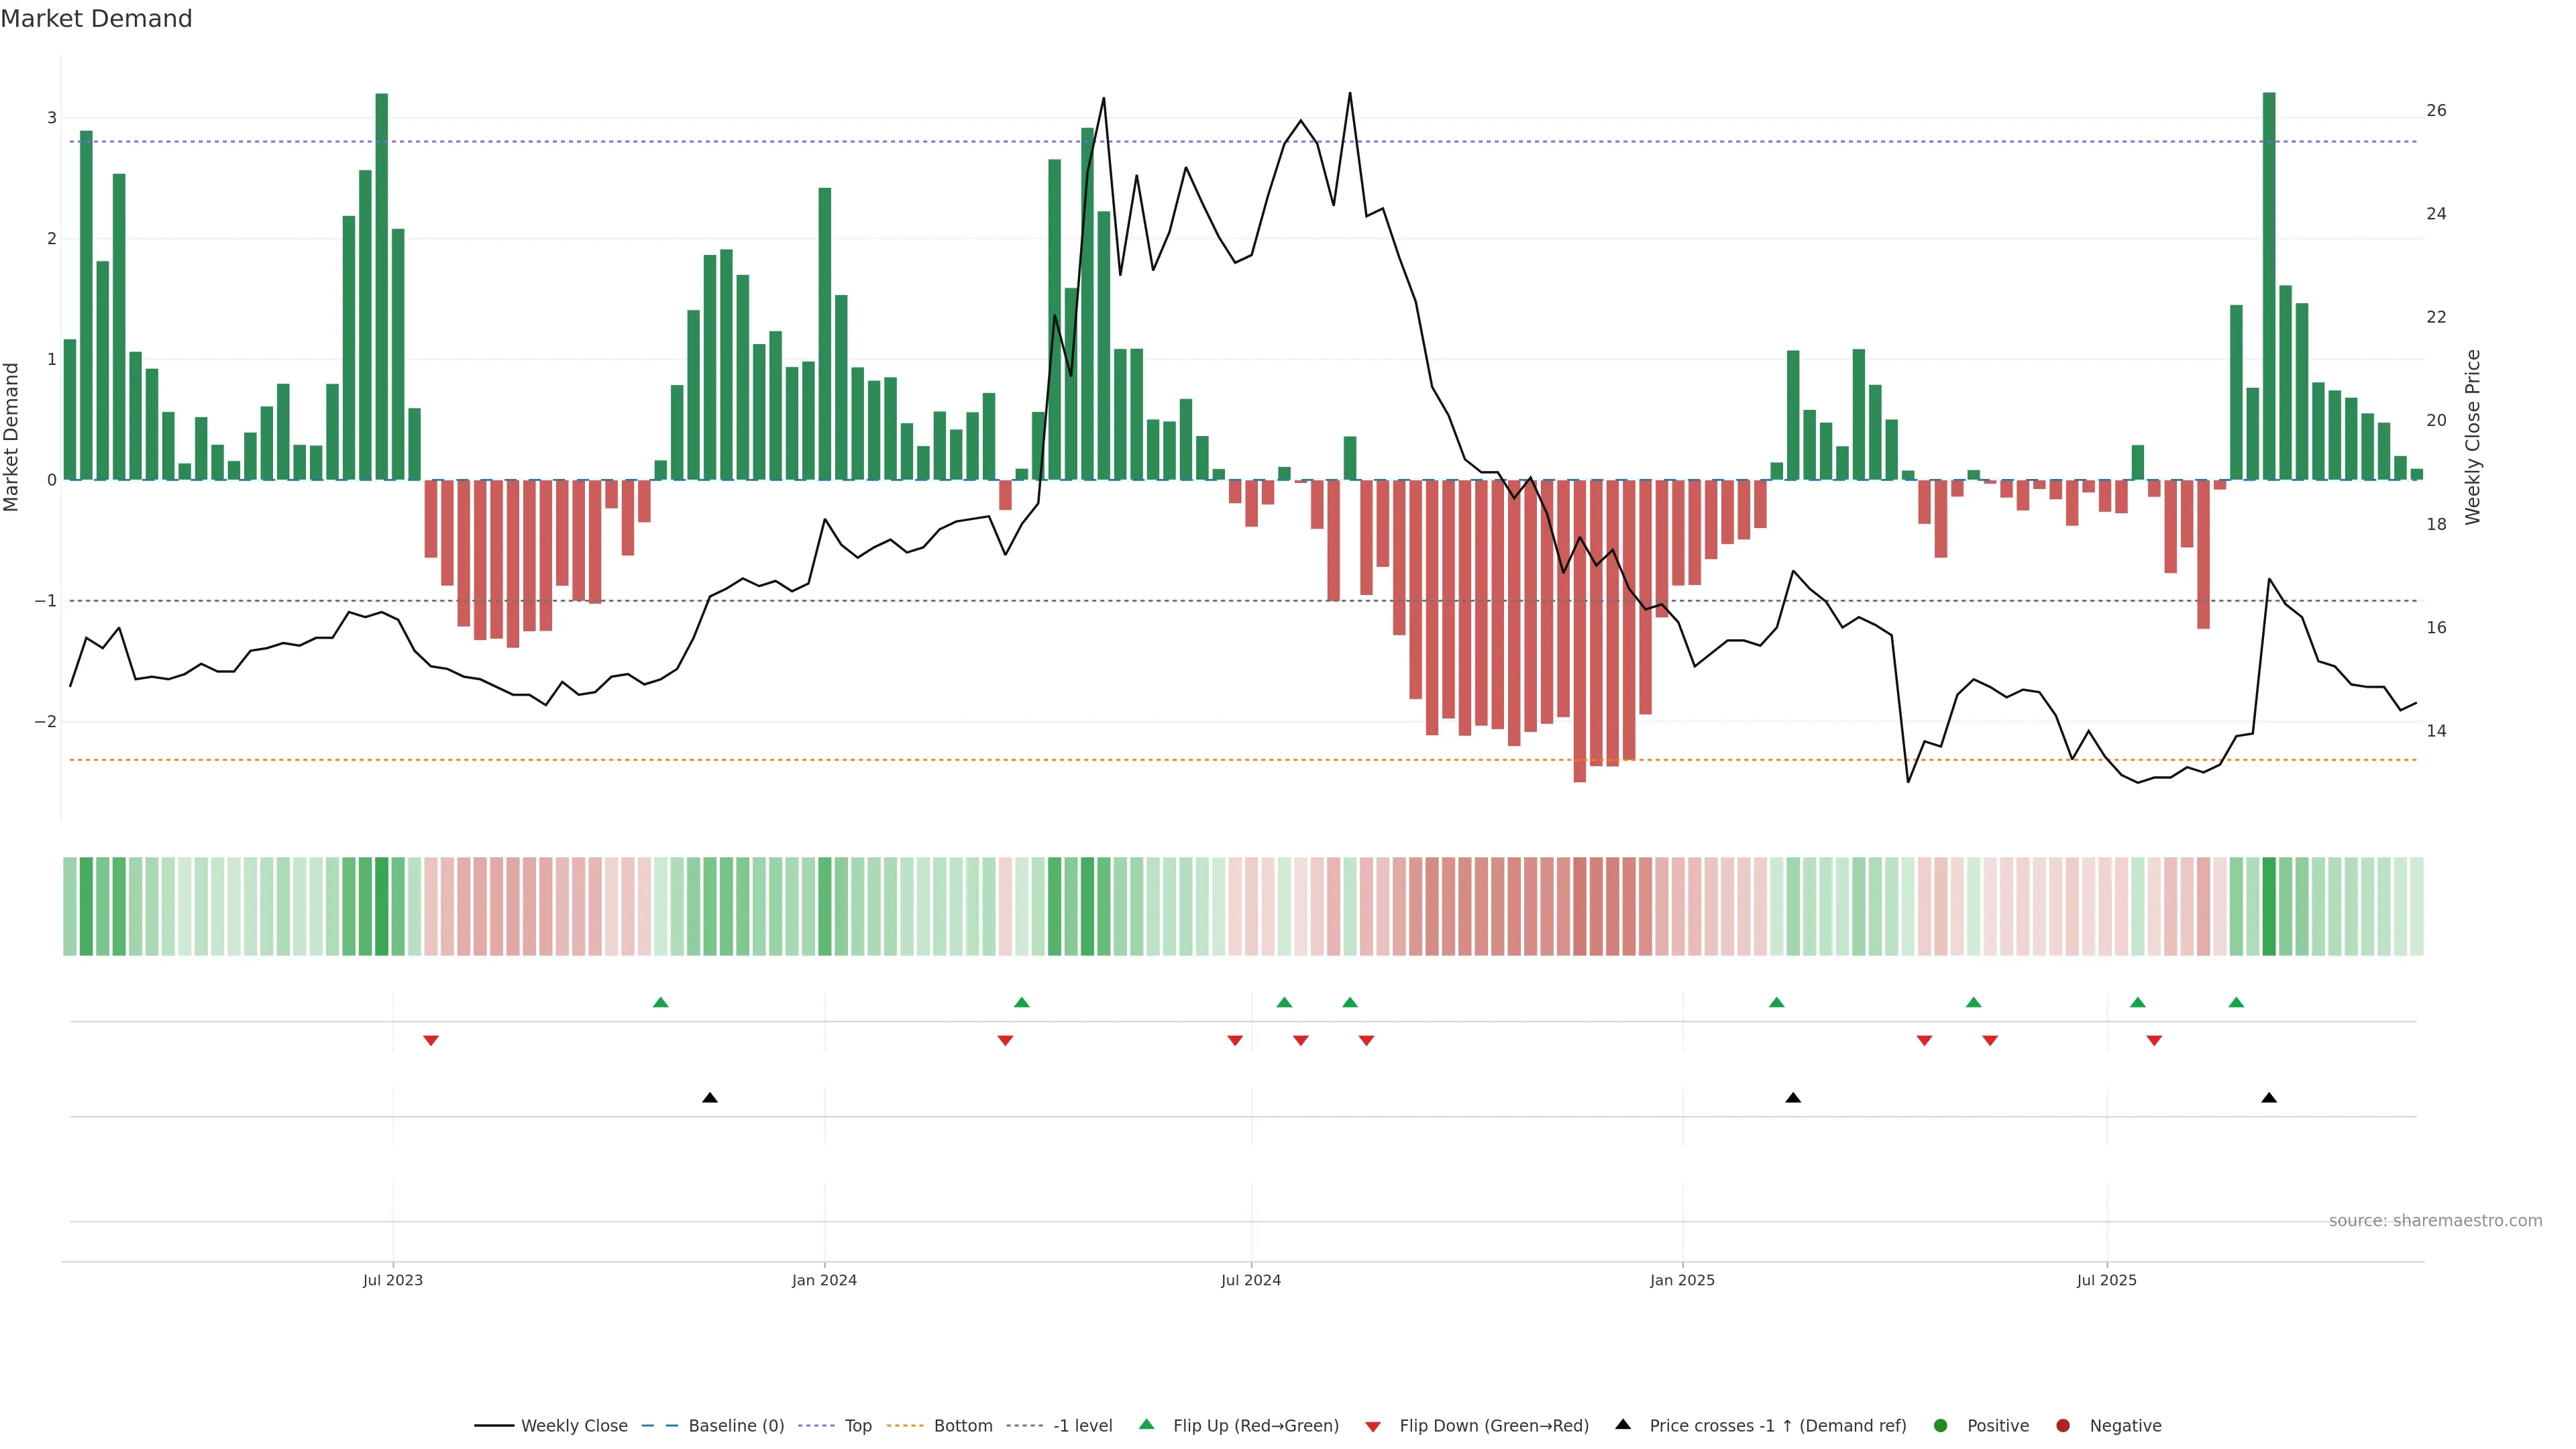Image resolution: width=2576 pixels, height=1449 pixels.
Task: Click the leftmost green flip-up triangle marker
Action: click(x=660, y=1003)
